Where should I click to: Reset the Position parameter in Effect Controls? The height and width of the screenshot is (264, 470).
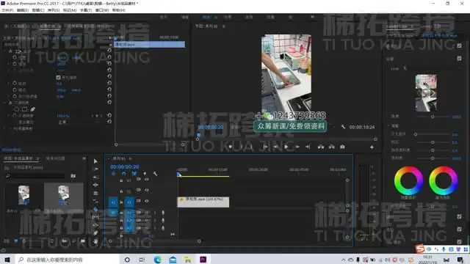(x=109, y=57)
